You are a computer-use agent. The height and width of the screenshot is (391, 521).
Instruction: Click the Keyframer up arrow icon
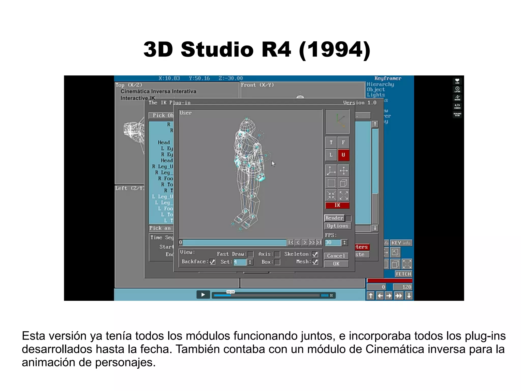tap(371, 296)
